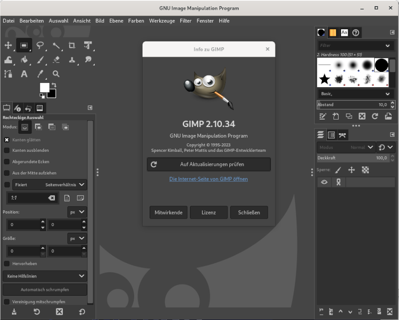
Task: Open the Filter menu
Action: pyautogui.click(x=186, y=21)
